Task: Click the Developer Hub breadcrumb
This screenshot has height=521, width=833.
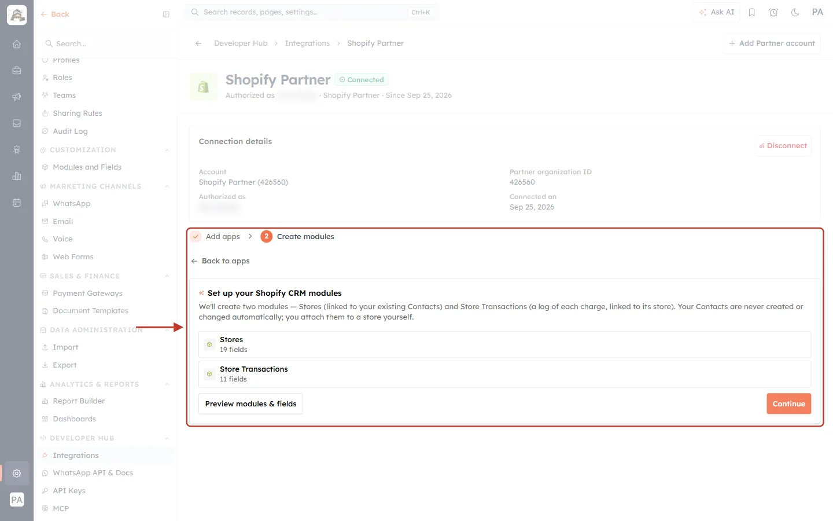Action: click(x=241, y=43)
